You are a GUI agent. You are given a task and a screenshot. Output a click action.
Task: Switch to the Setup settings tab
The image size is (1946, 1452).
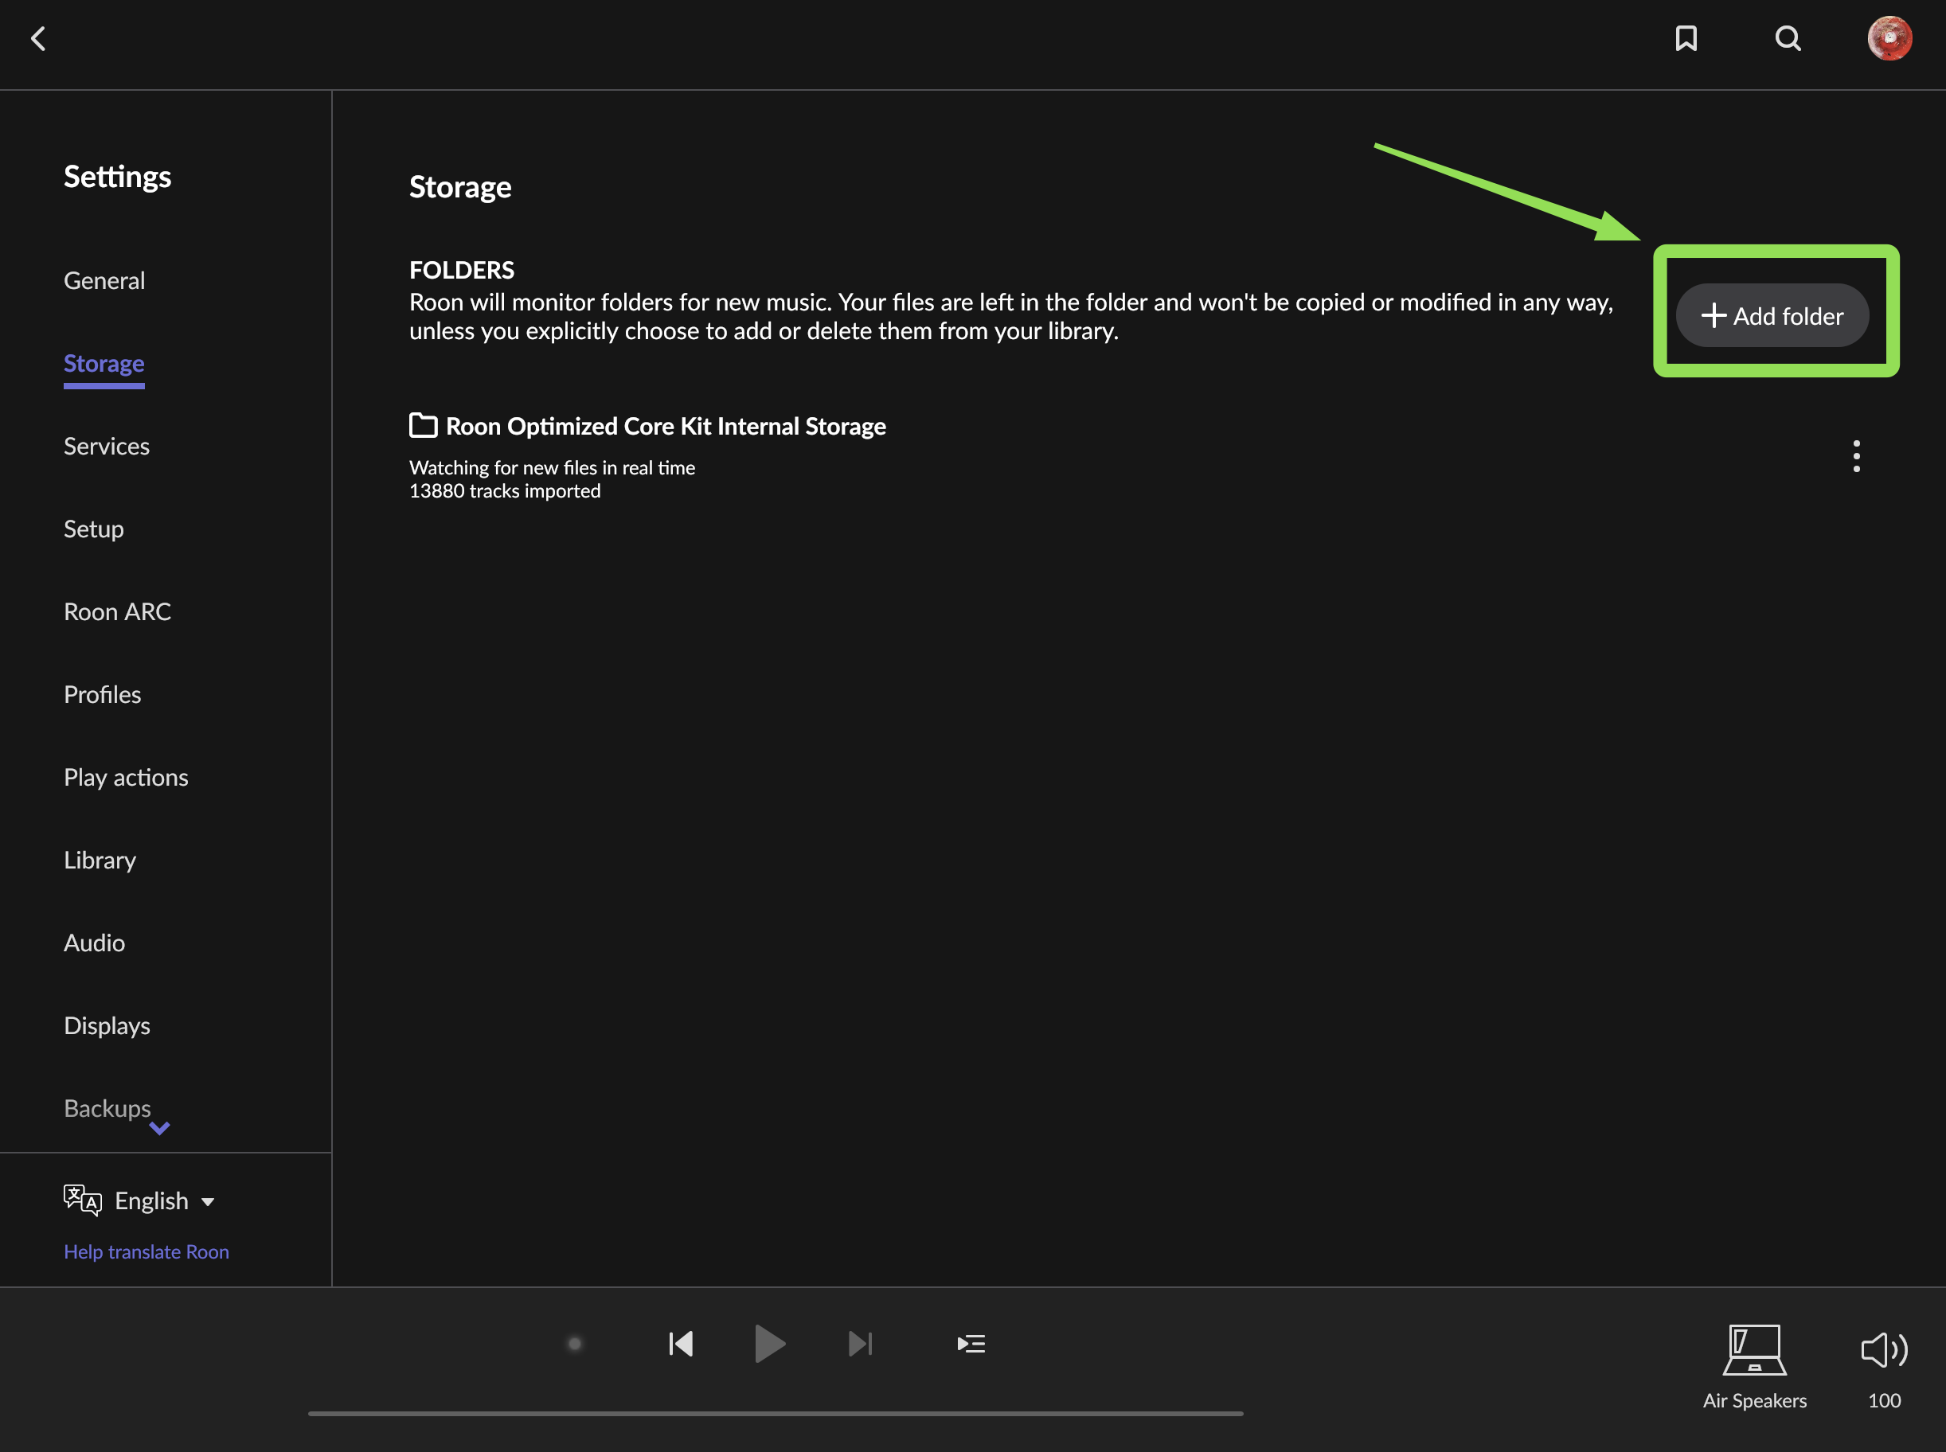(93, 529)
